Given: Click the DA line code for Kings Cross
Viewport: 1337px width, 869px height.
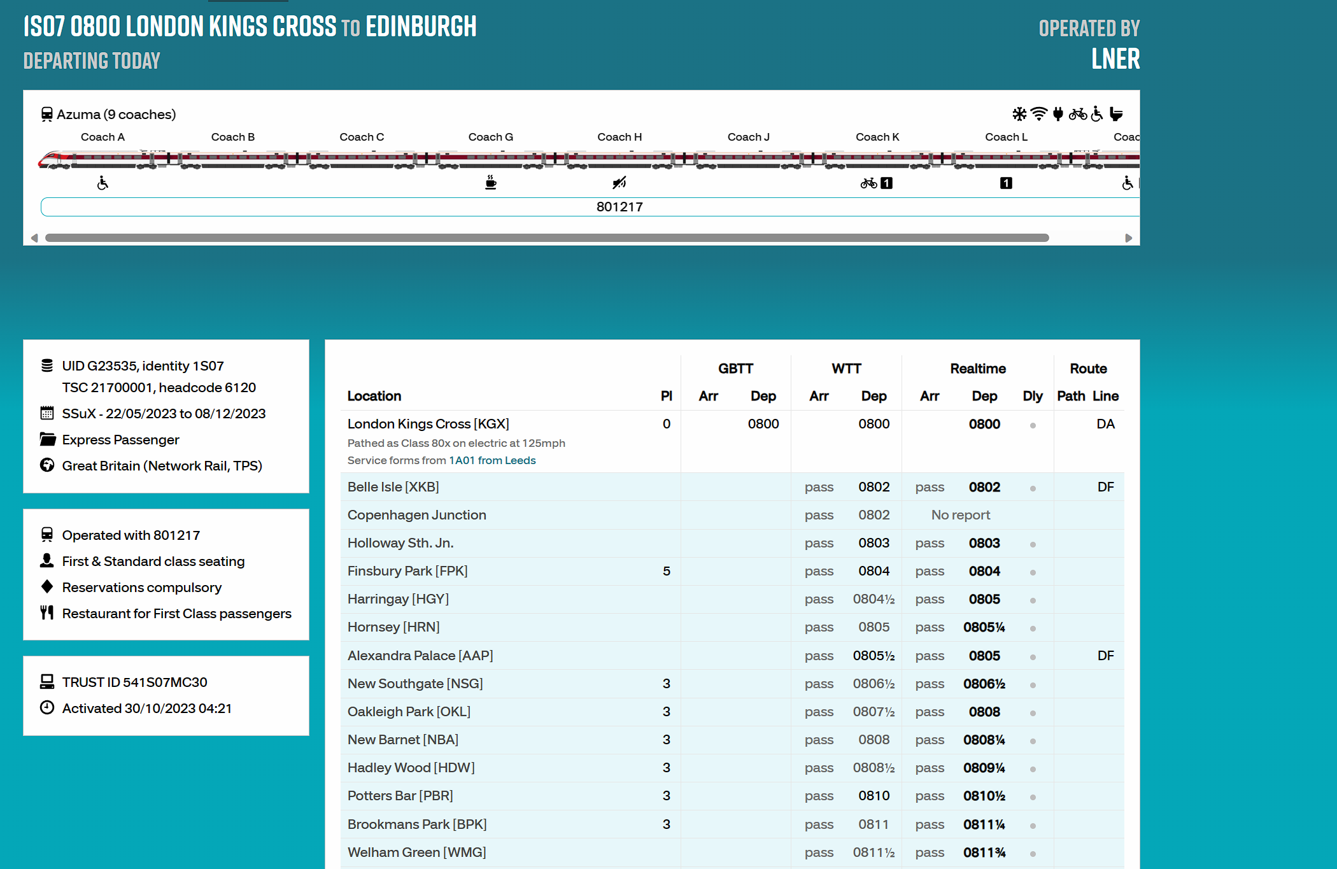Looking at the screenshot, I should click(x=1105, y=424).
